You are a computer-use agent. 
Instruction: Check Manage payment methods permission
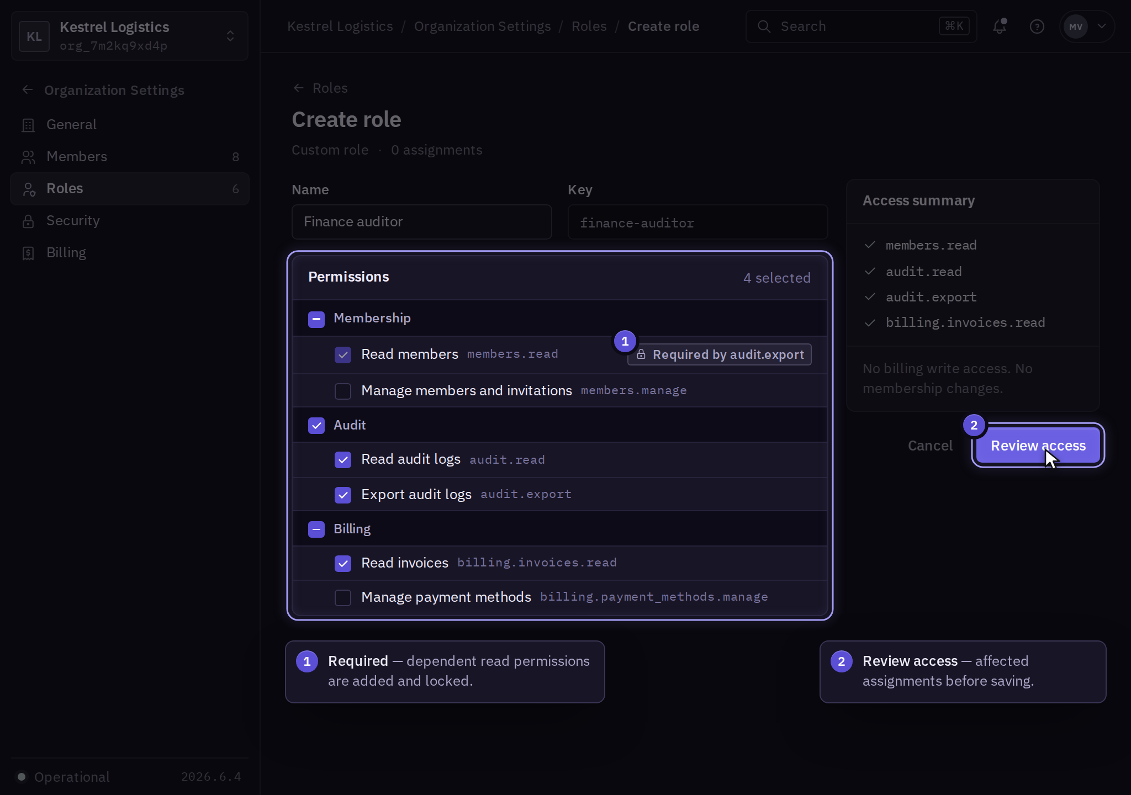[x=343, y=597]
